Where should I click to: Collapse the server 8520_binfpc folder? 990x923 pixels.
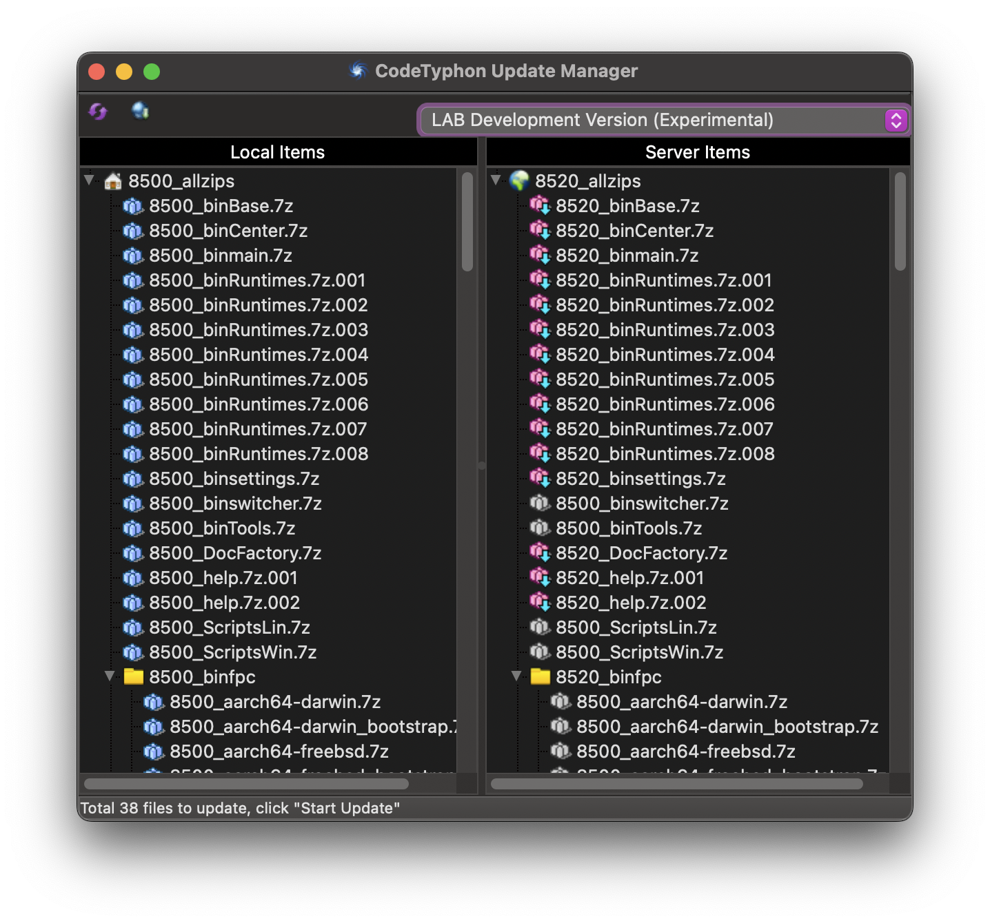coord(516,676)
